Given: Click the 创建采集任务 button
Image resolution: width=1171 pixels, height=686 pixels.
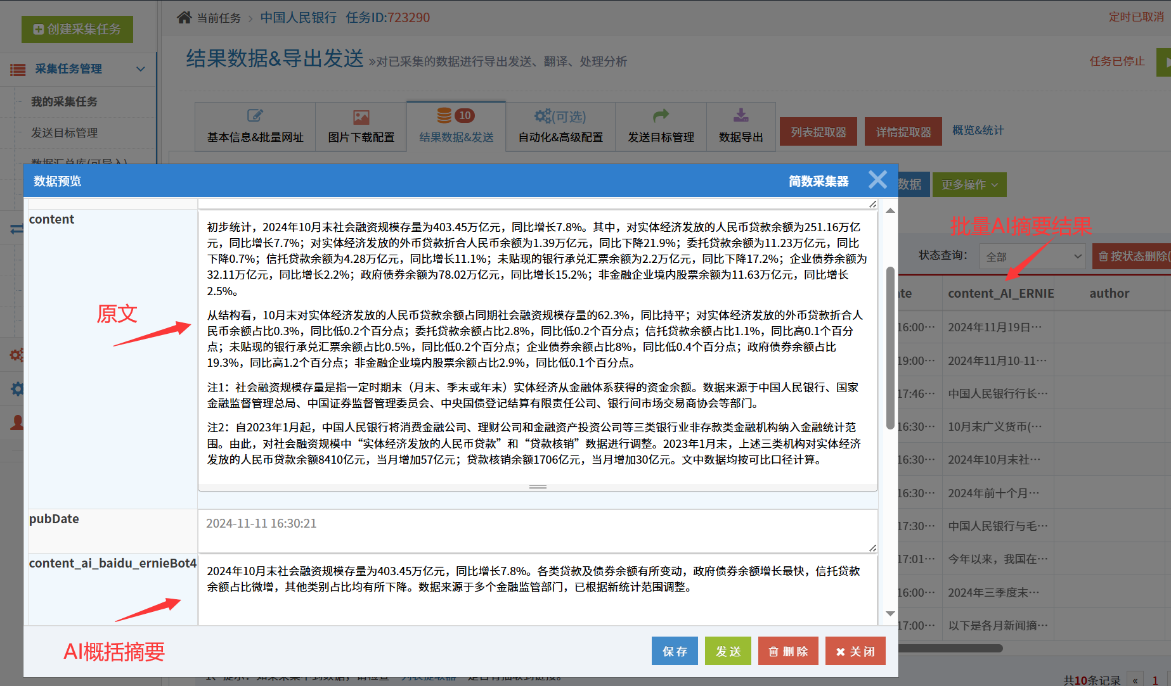Looking at the screenshot, I should (x=77, y=29).
